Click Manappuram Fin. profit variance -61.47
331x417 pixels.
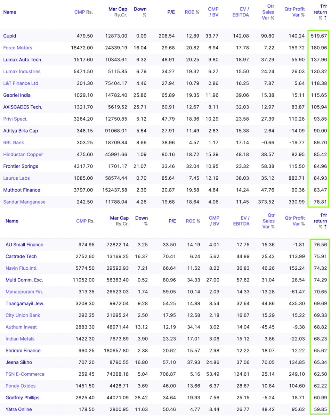(x=297, y=292)
